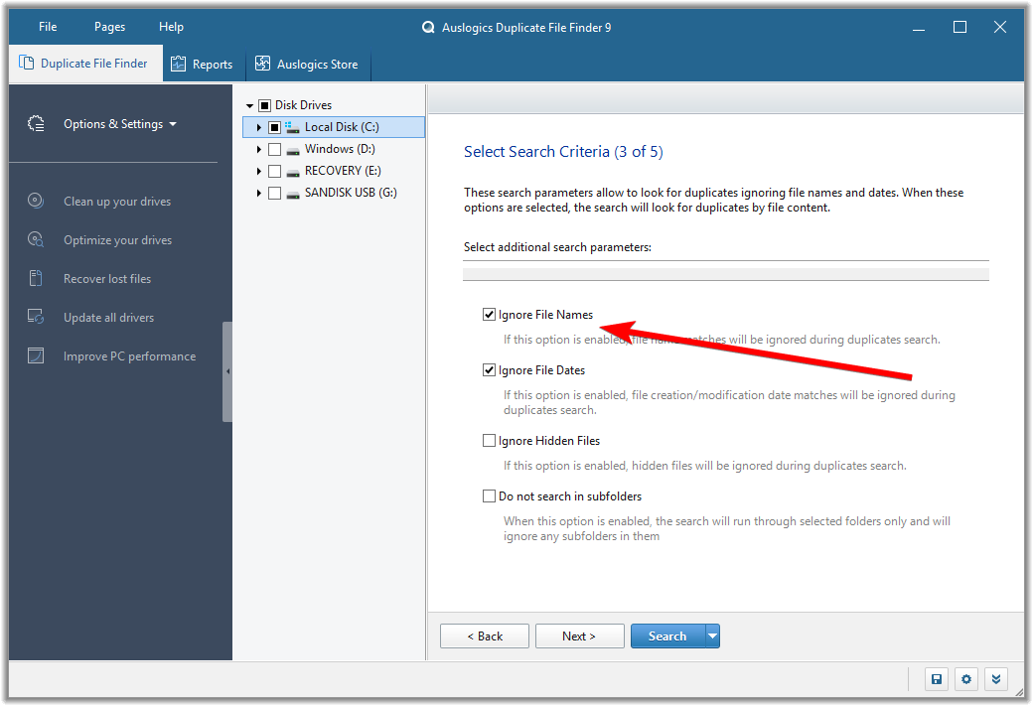Proceed with the Next button
Image resolution: width=1033 pixels, height=706 pixels.
[x=580, y=635]
